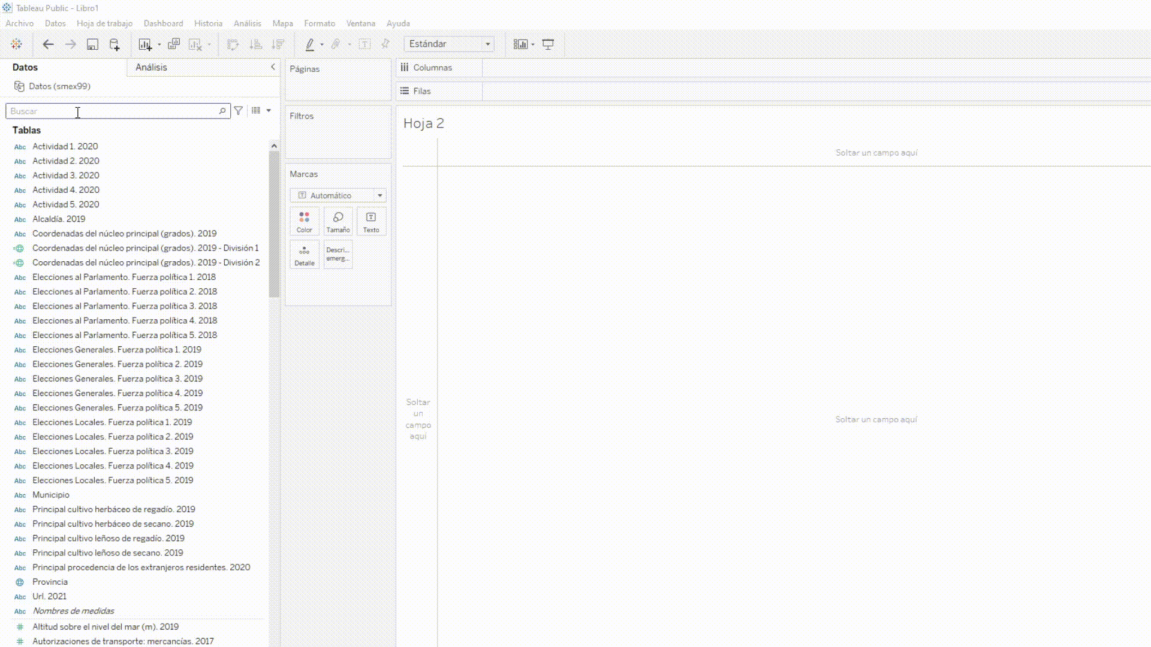Viewport: 1151px width, 647px height.
Task: Switch to the Análisis tab
Action: point(151,67)
